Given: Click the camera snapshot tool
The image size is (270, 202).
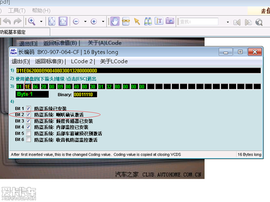Looking at the screenshot, I should click(170, 21).
